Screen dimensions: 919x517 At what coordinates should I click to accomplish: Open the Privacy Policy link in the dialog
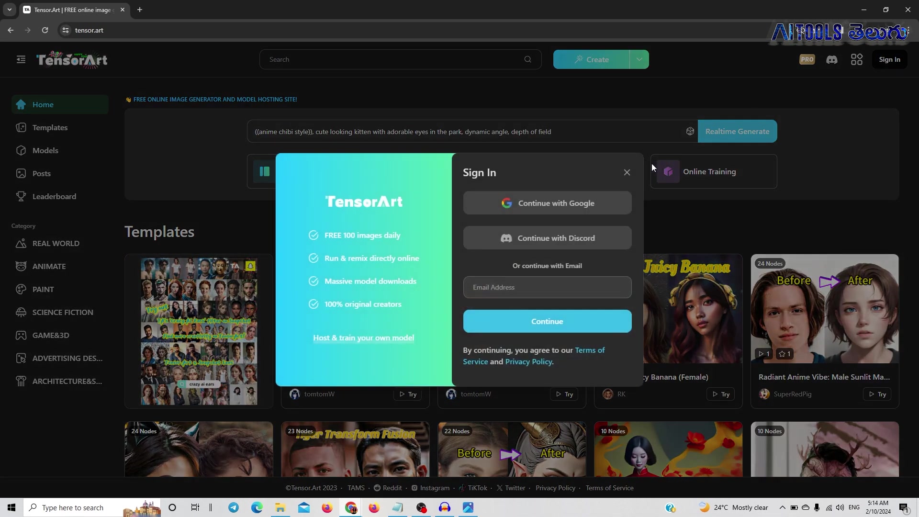[x=528, y=362]
